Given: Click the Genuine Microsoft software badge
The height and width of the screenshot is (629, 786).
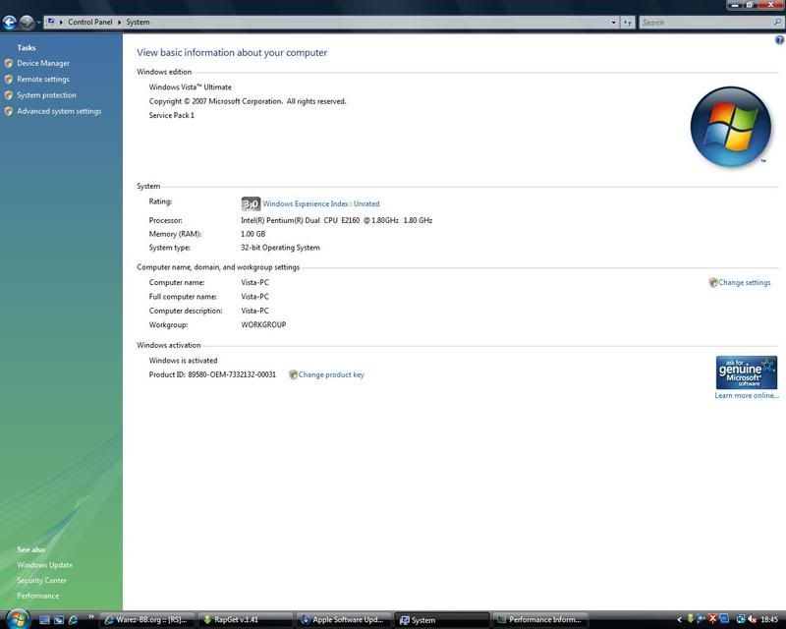Looking at the screenshot, I should click(x=747, y=372).
